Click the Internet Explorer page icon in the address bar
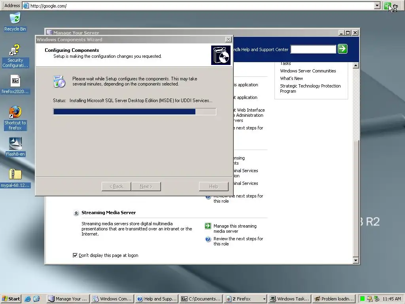Image resolution: width=405 pixels, height=304 pixels. coord(26,6)
